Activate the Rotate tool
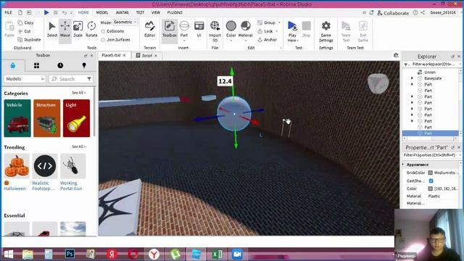The width and height of the screenshot is (464, 261). point(91,29)
